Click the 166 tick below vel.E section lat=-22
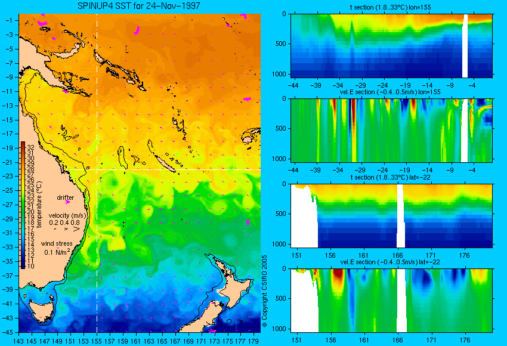The height and width of the screenshot is (346, 507). (397, 340)
